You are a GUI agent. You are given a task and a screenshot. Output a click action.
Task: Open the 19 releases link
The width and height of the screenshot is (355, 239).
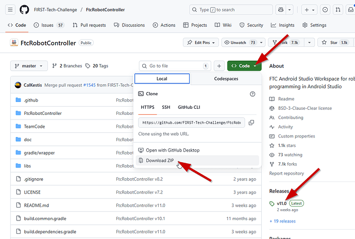282,221
